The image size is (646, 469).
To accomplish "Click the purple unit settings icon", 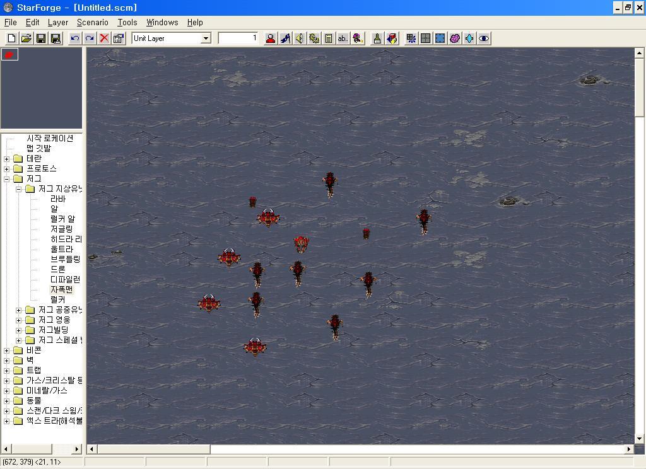I will pyautogui.click(x=358, y=38).
